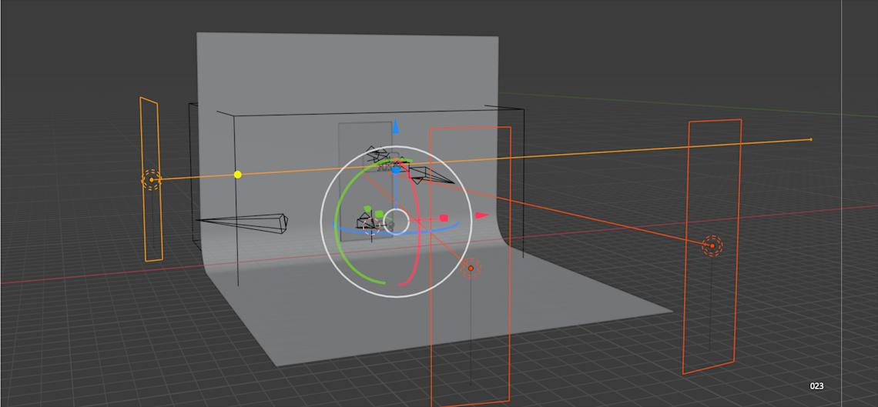Select the left orange area light center
The image size is (878, 407).
pyautogui.click(x=151, y=180)
